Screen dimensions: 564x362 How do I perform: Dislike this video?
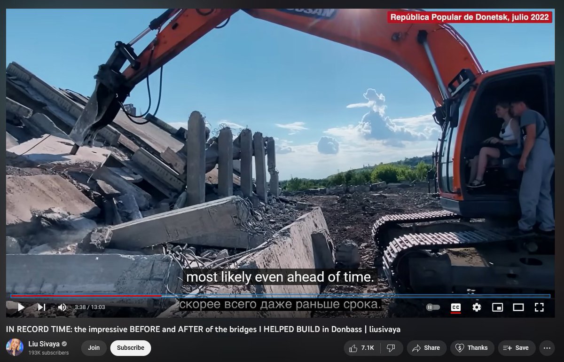pos(391,348)
